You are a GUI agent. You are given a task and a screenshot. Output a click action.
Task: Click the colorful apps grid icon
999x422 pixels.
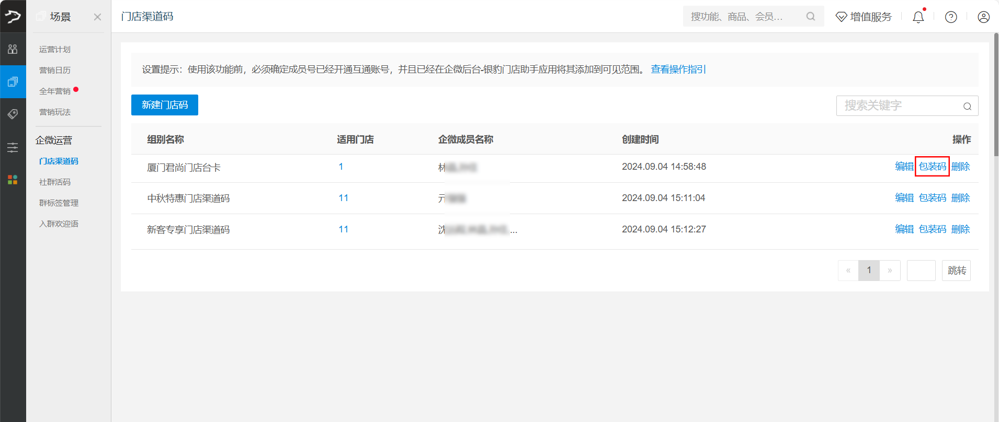[13, 180]
